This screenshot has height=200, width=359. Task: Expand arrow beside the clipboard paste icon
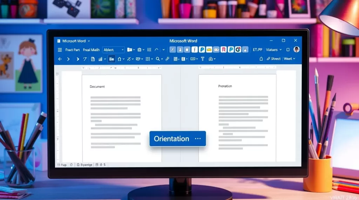pyautogui.click(x=143, y=50)
